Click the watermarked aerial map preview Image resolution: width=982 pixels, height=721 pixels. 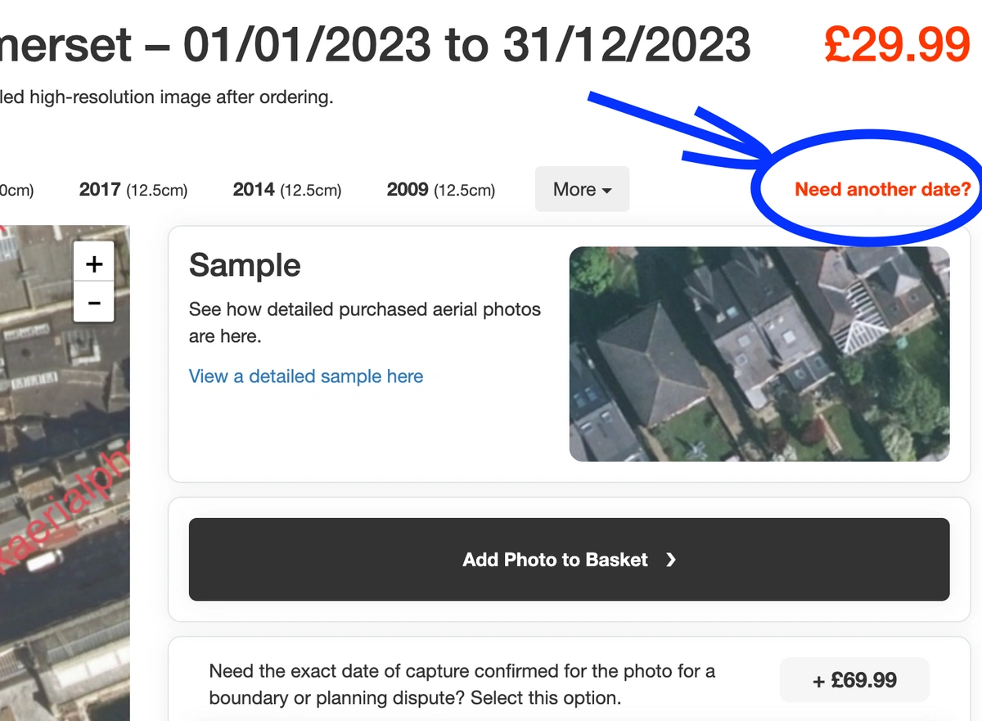click(x=65, y=473)
